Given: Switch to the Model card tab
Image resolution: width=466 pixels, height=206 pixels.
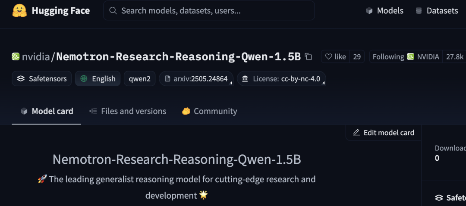Looking at the screenshot, I should pos(46,111).
